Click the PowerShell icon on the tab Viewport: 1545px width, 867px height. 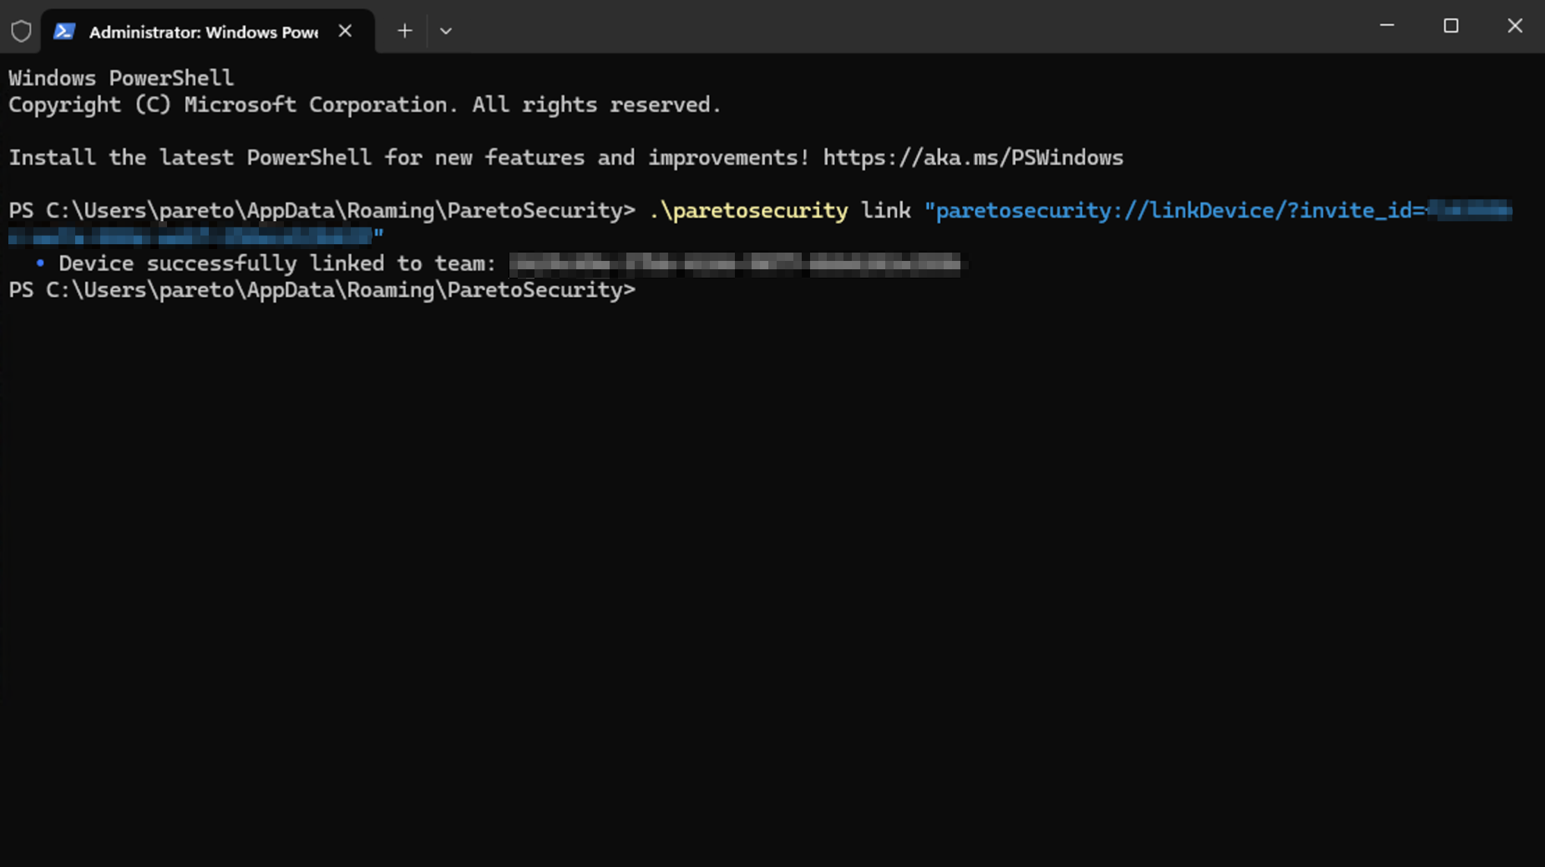[64, 31]
